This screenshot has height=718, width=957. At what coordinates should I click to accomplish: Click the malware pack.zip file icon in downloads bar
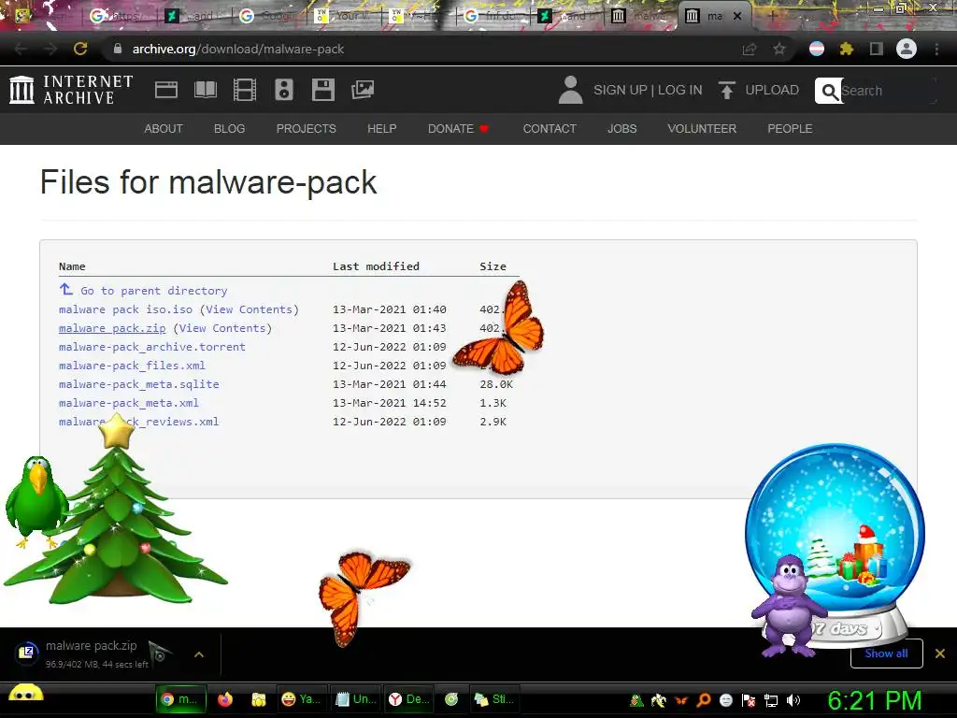pos(27,653)
